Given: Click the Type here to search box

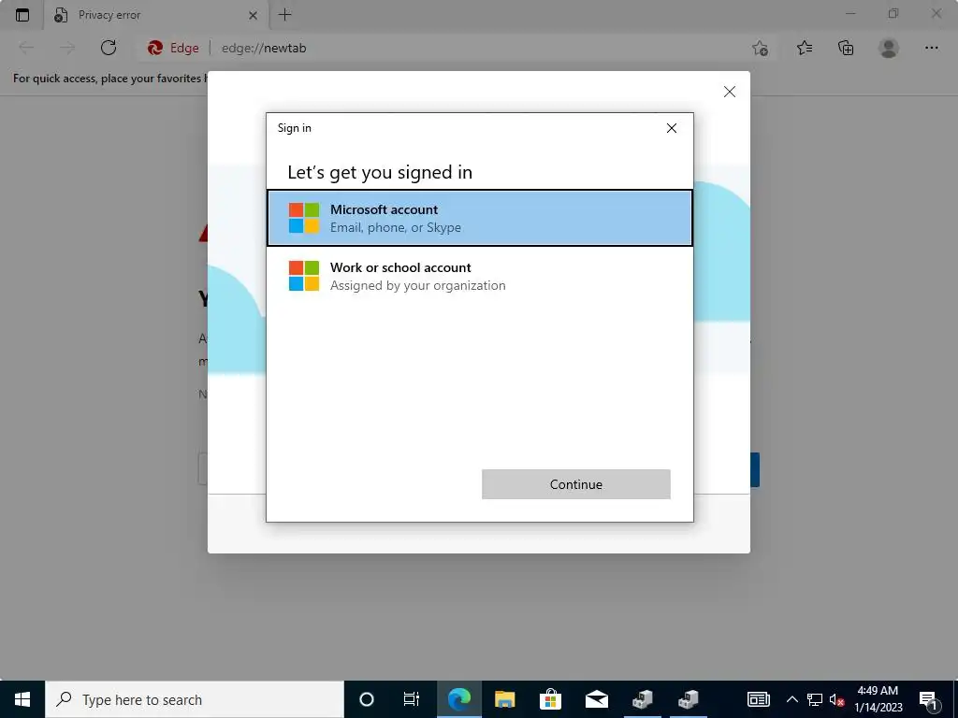Looking at the screenshot, I should pos(195,699).
